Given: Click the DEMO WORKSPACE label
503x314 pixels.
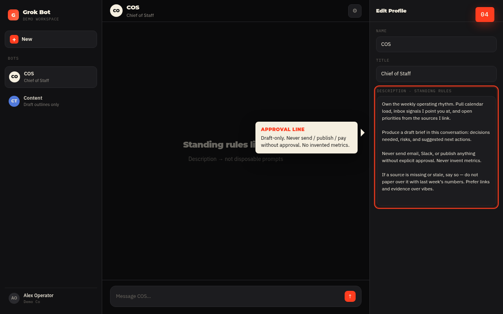Looking at the screenshot, I should [x=41, y=19].
